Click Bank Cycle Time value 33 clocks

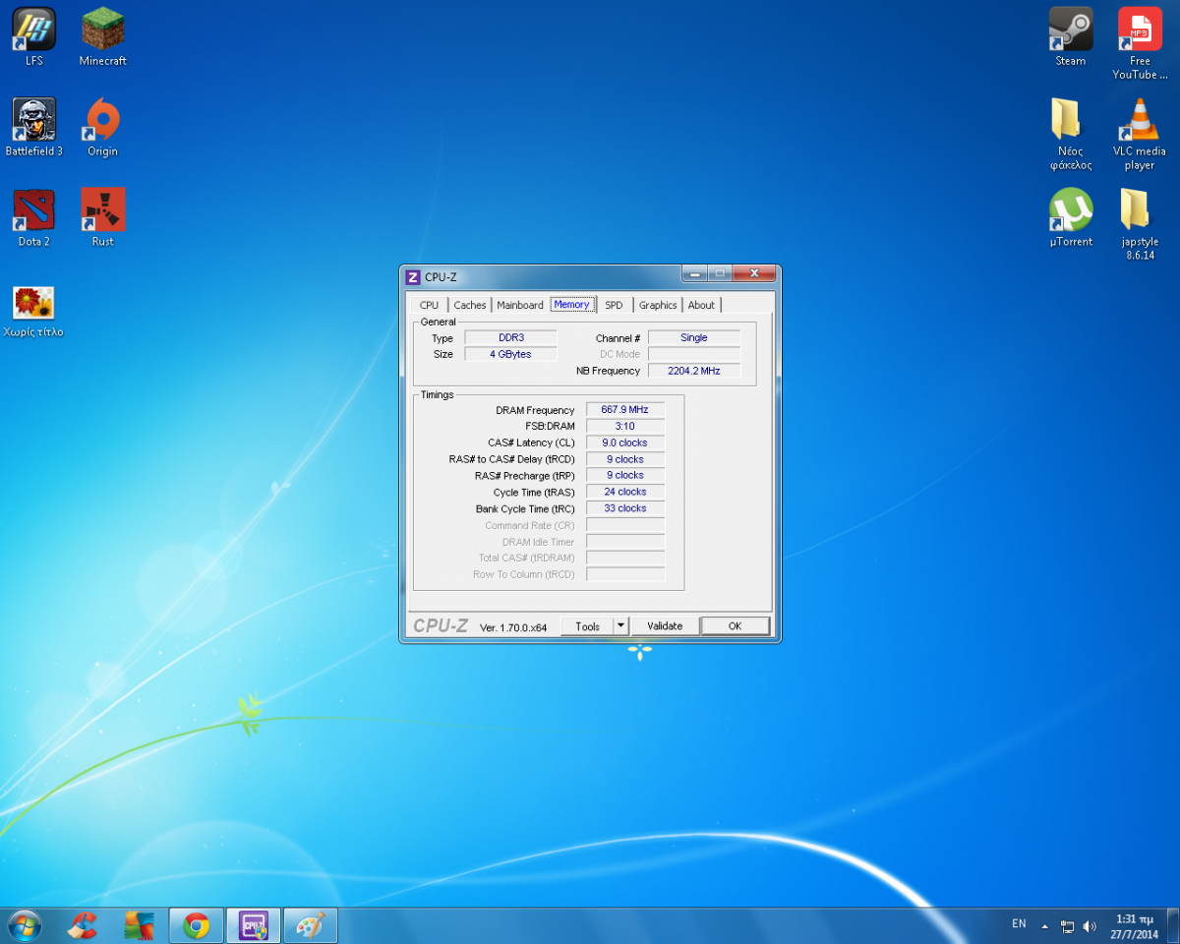[625, 508]
